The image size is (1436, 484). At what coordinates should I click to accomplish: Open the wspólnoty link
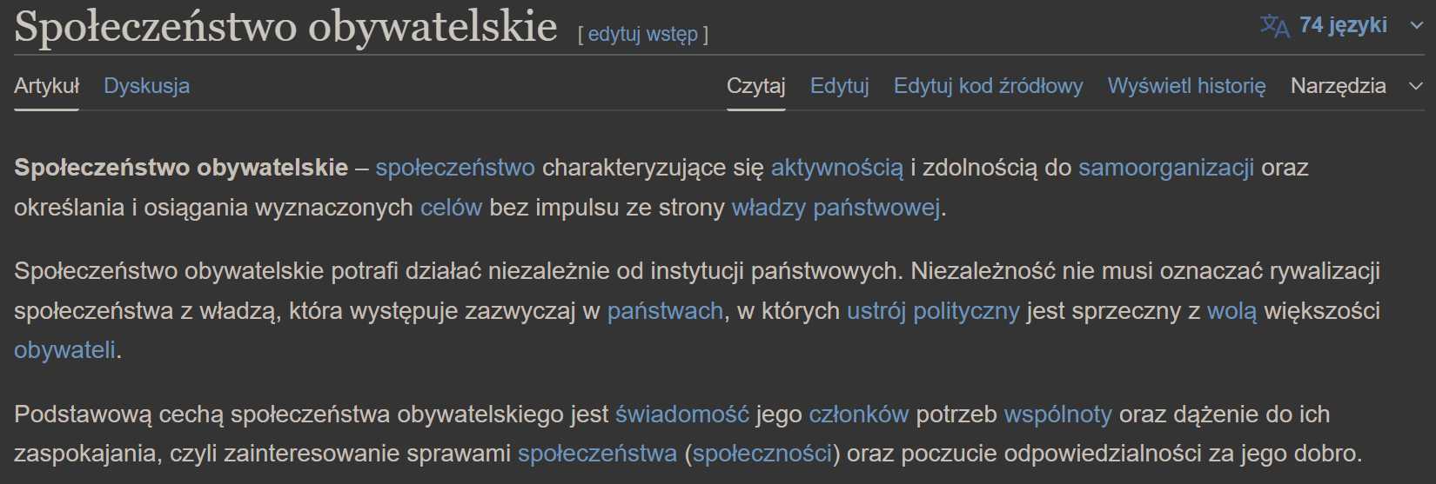pyautogui.click(x=1057, y=414)
